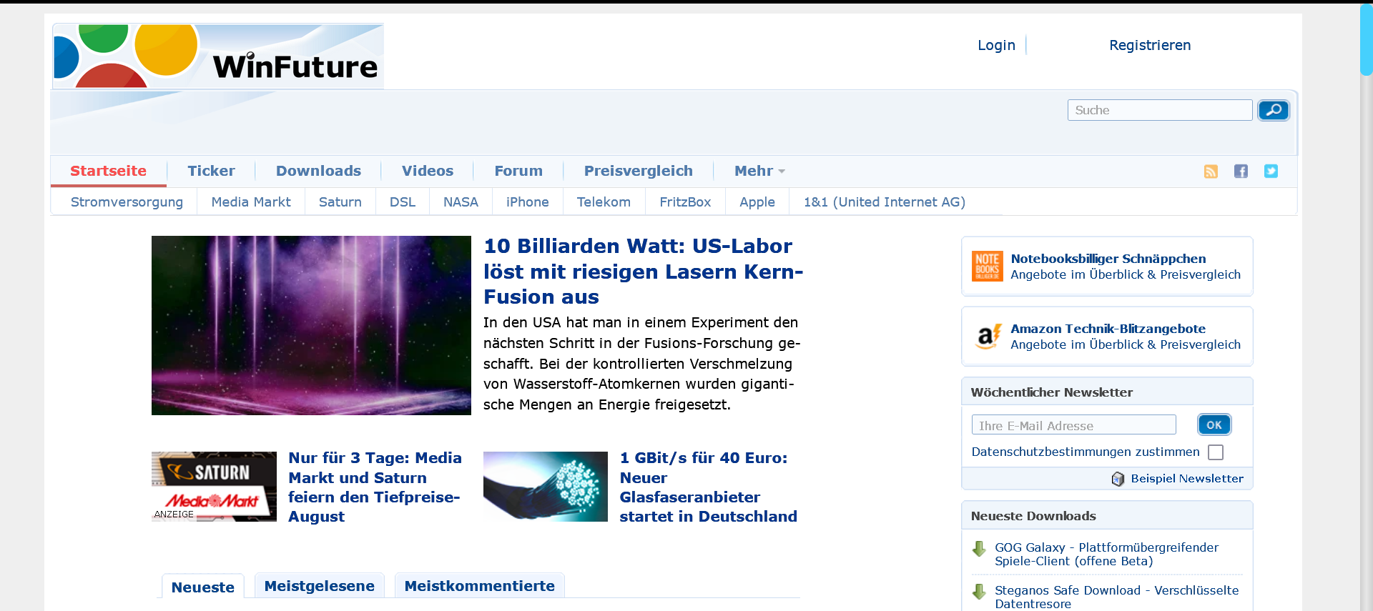This screenshot has height=611, width=1373.
Task: Click the laser fusion article thumbnail
Action: 311,325
